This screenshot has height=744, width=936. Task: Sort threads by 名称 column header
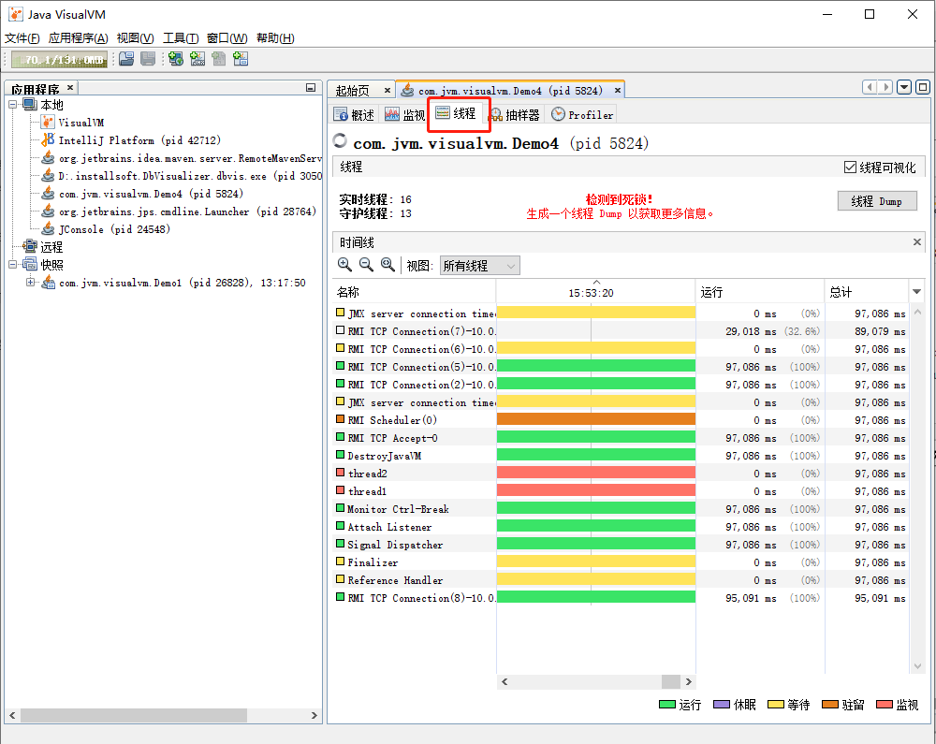[414, 292]
